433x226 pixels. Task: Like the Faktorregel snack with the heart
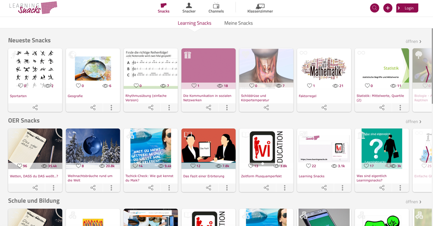pos(309,86)
